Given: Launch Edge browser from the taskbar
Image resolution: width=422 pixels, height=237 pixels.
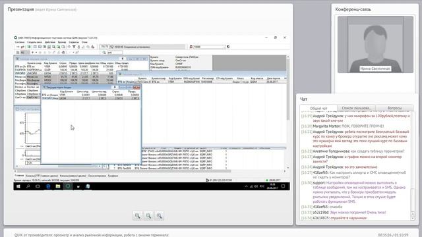Looking at the screenshot, I should click(48, 186).
